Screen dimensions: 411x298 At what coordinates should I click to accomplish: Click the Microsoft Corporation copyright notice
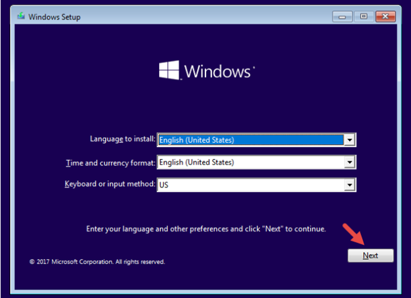(97, 262)
